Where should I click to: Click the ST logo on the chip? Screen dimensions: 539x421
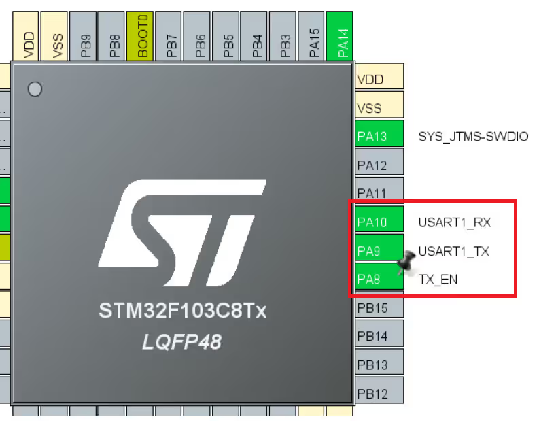point(182,233)
